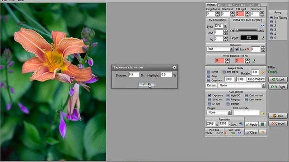Enable Dark current auto-correct
Image resolution: width=289 pixels, height=162 pixels.
click(x=247, y=95)
